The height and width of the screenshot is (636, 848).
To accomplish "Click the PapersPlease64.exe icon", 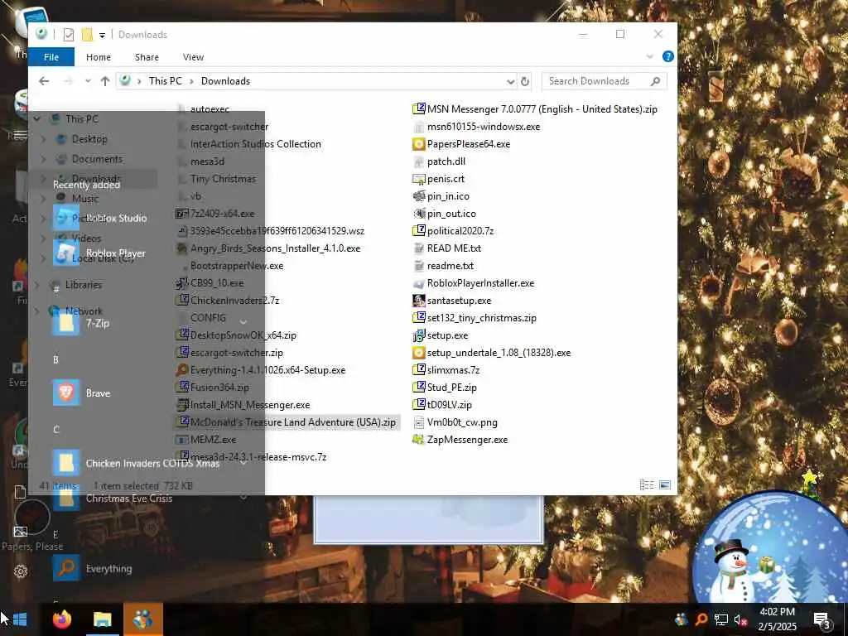I will [418, 144].
